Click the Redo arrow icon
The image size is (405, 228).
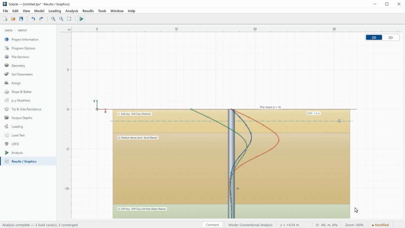[x=41, y=19]
